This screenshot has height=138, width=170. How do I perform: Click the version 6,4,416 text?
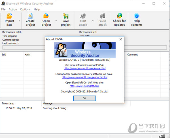click(x=84, y=60)
